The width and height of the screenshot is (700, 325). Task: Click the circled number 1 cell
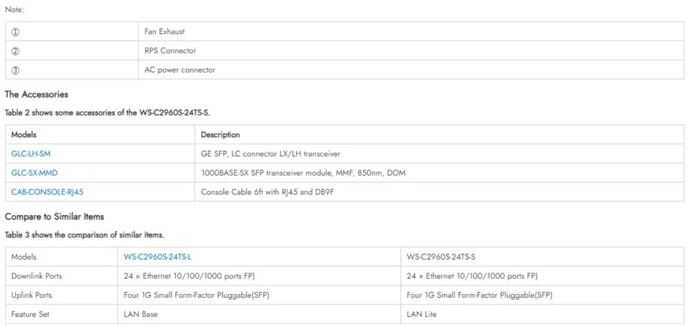(16, 31)
